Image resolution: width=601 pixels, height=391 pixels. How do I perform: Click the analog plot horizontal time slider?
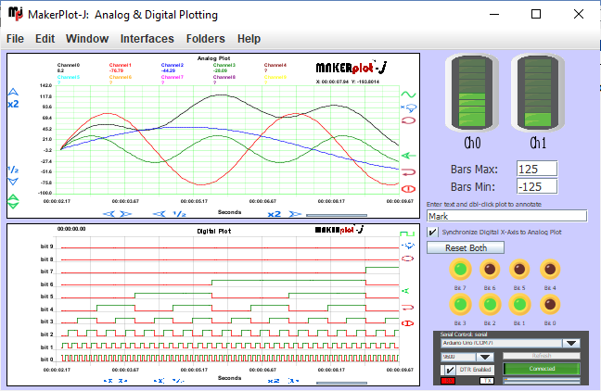point(337,215)
